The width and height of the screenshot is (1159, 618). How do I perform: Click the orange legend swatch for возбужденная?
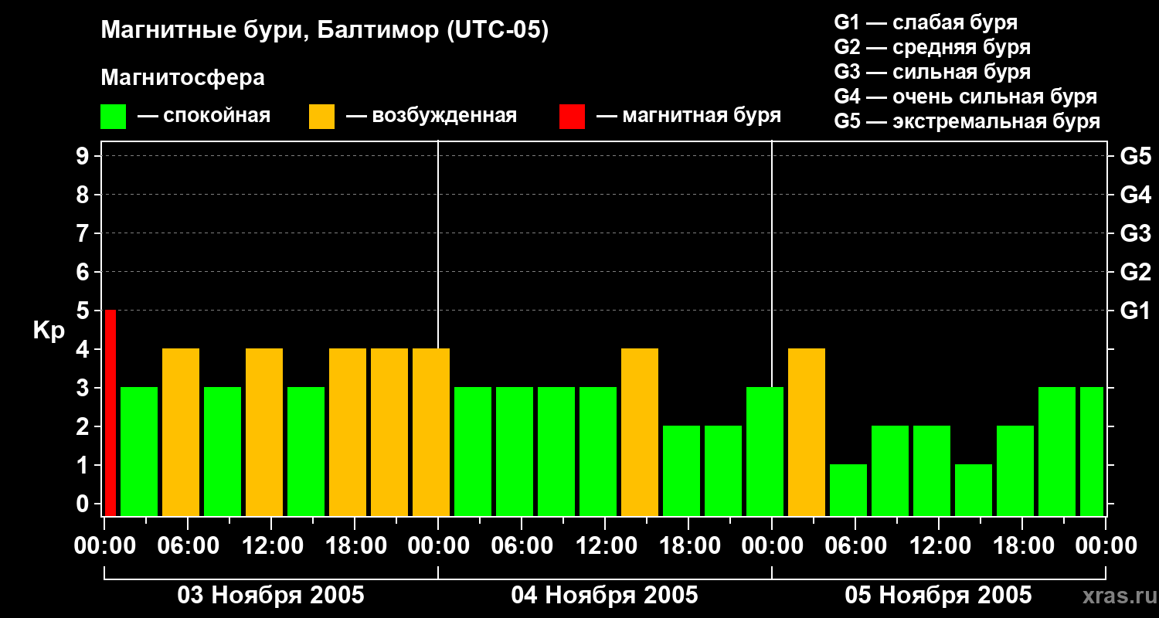click(x=321, y=117)
